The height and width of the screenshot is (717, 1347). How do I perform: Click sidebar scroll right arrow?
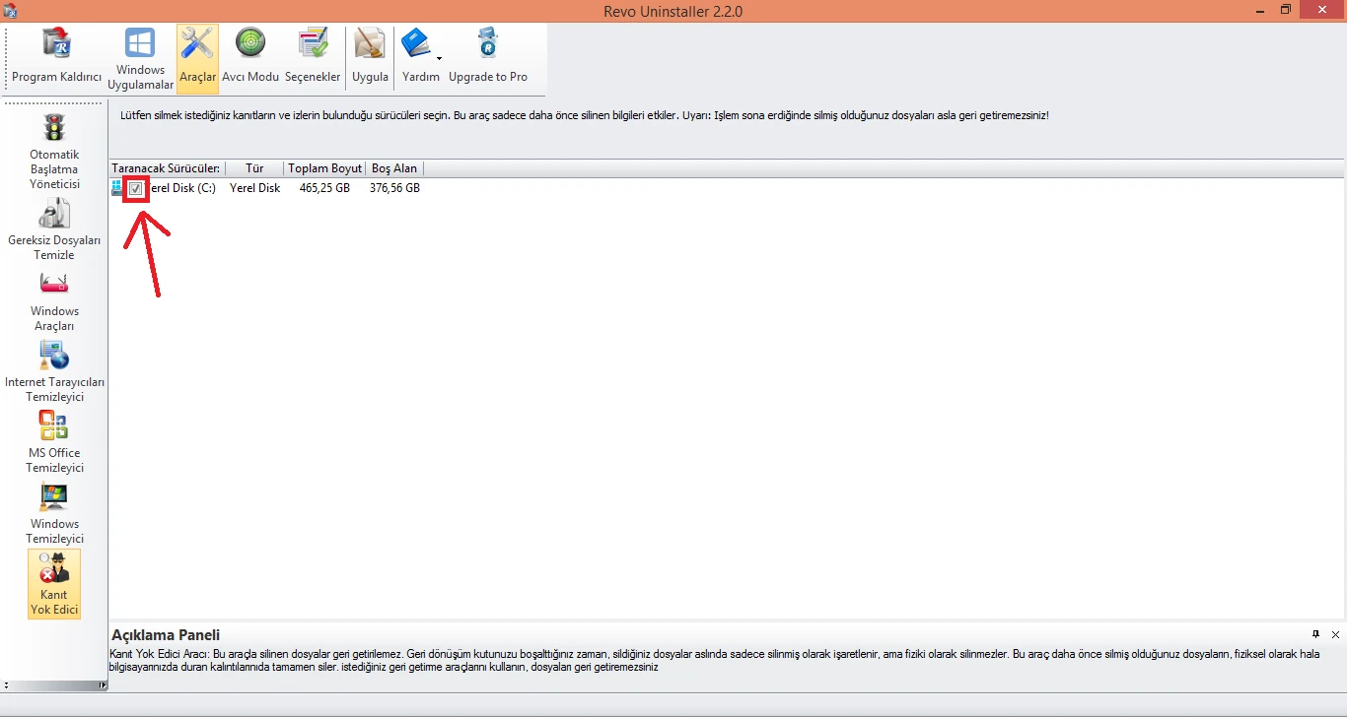(104, 685)
